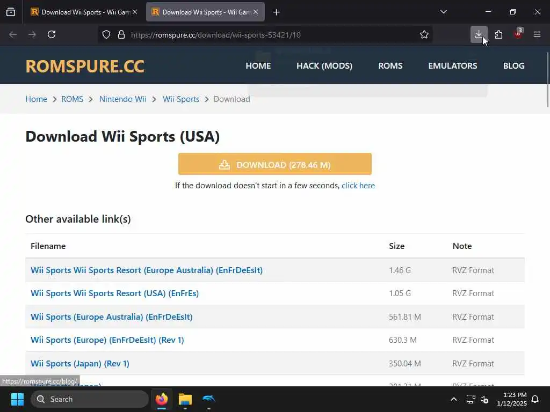
Task: Click Nintendo Wii breadcrumb link
Action: [123, 99]
